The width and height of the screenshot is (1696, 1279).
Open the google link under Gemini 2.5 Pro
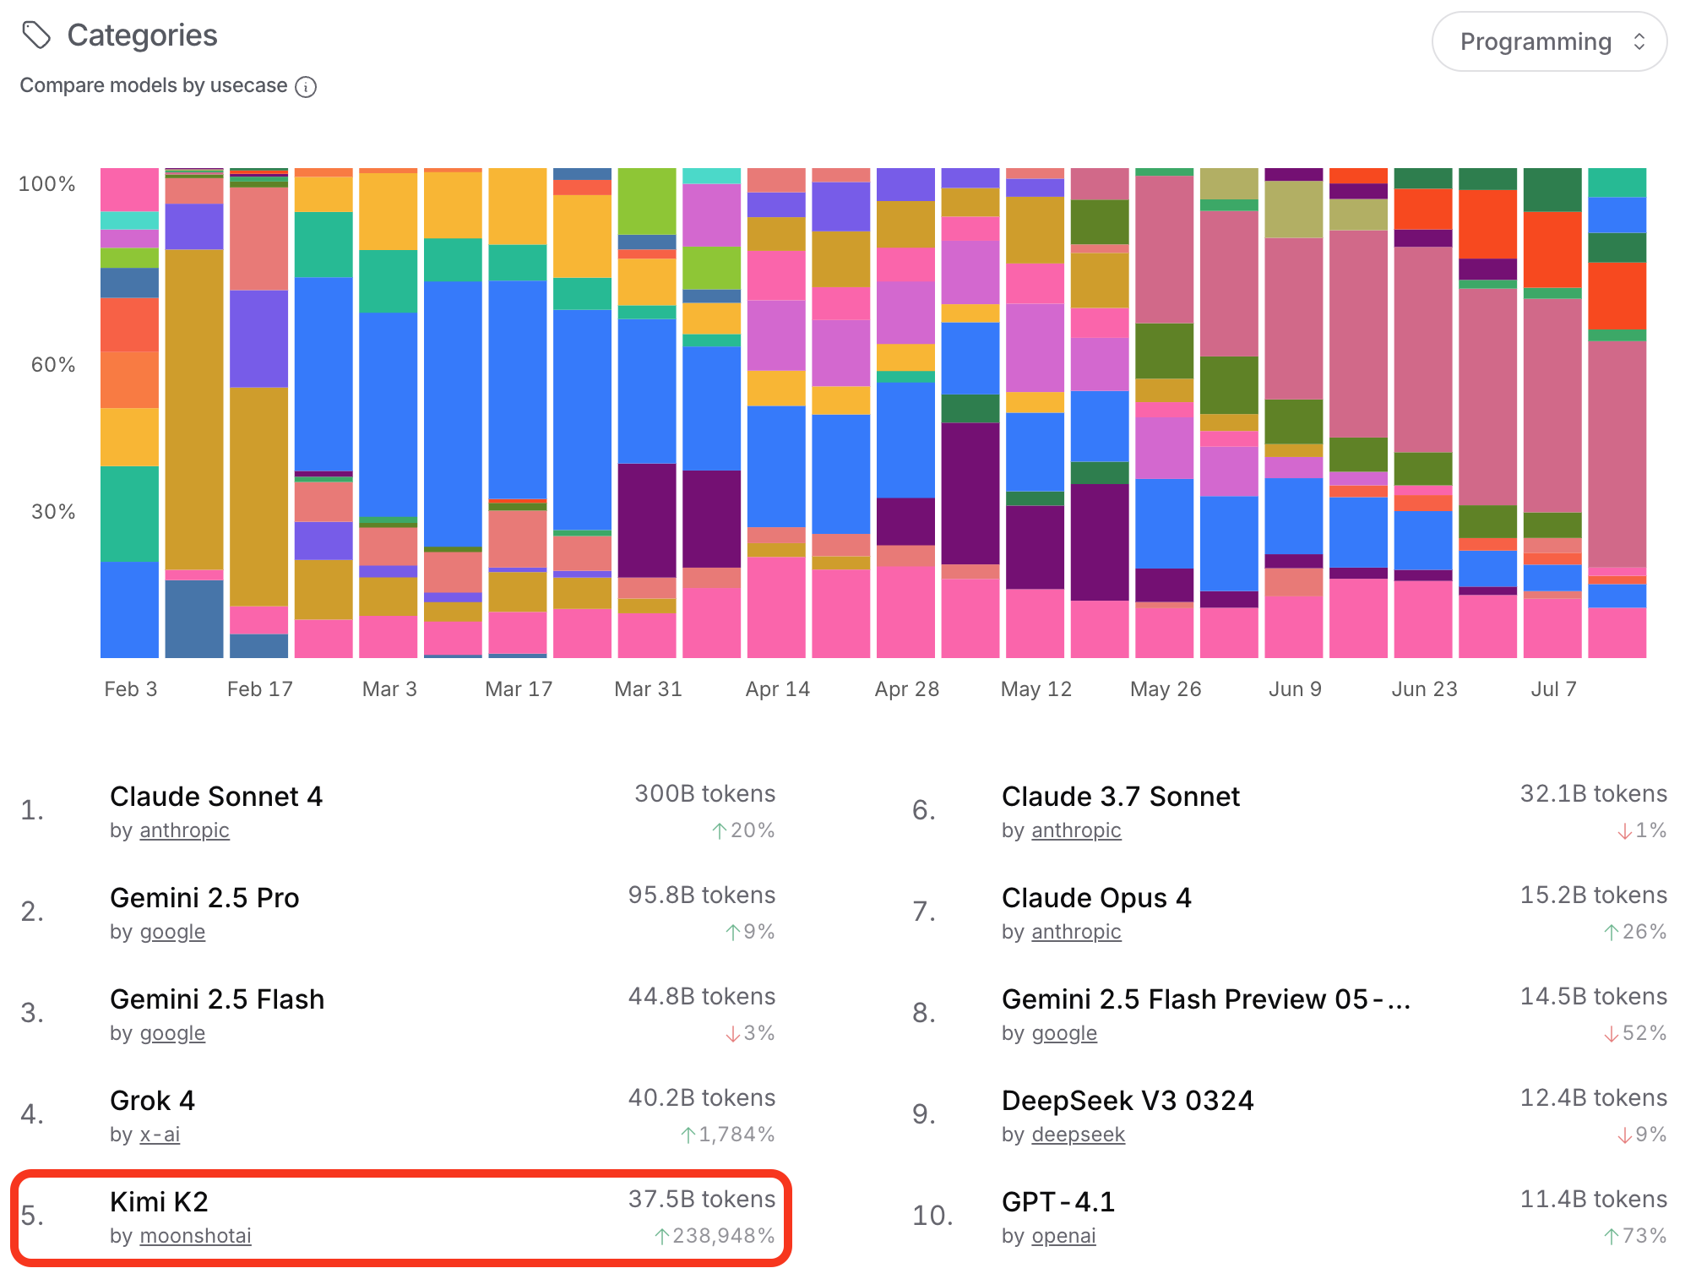tap(172, 932)
